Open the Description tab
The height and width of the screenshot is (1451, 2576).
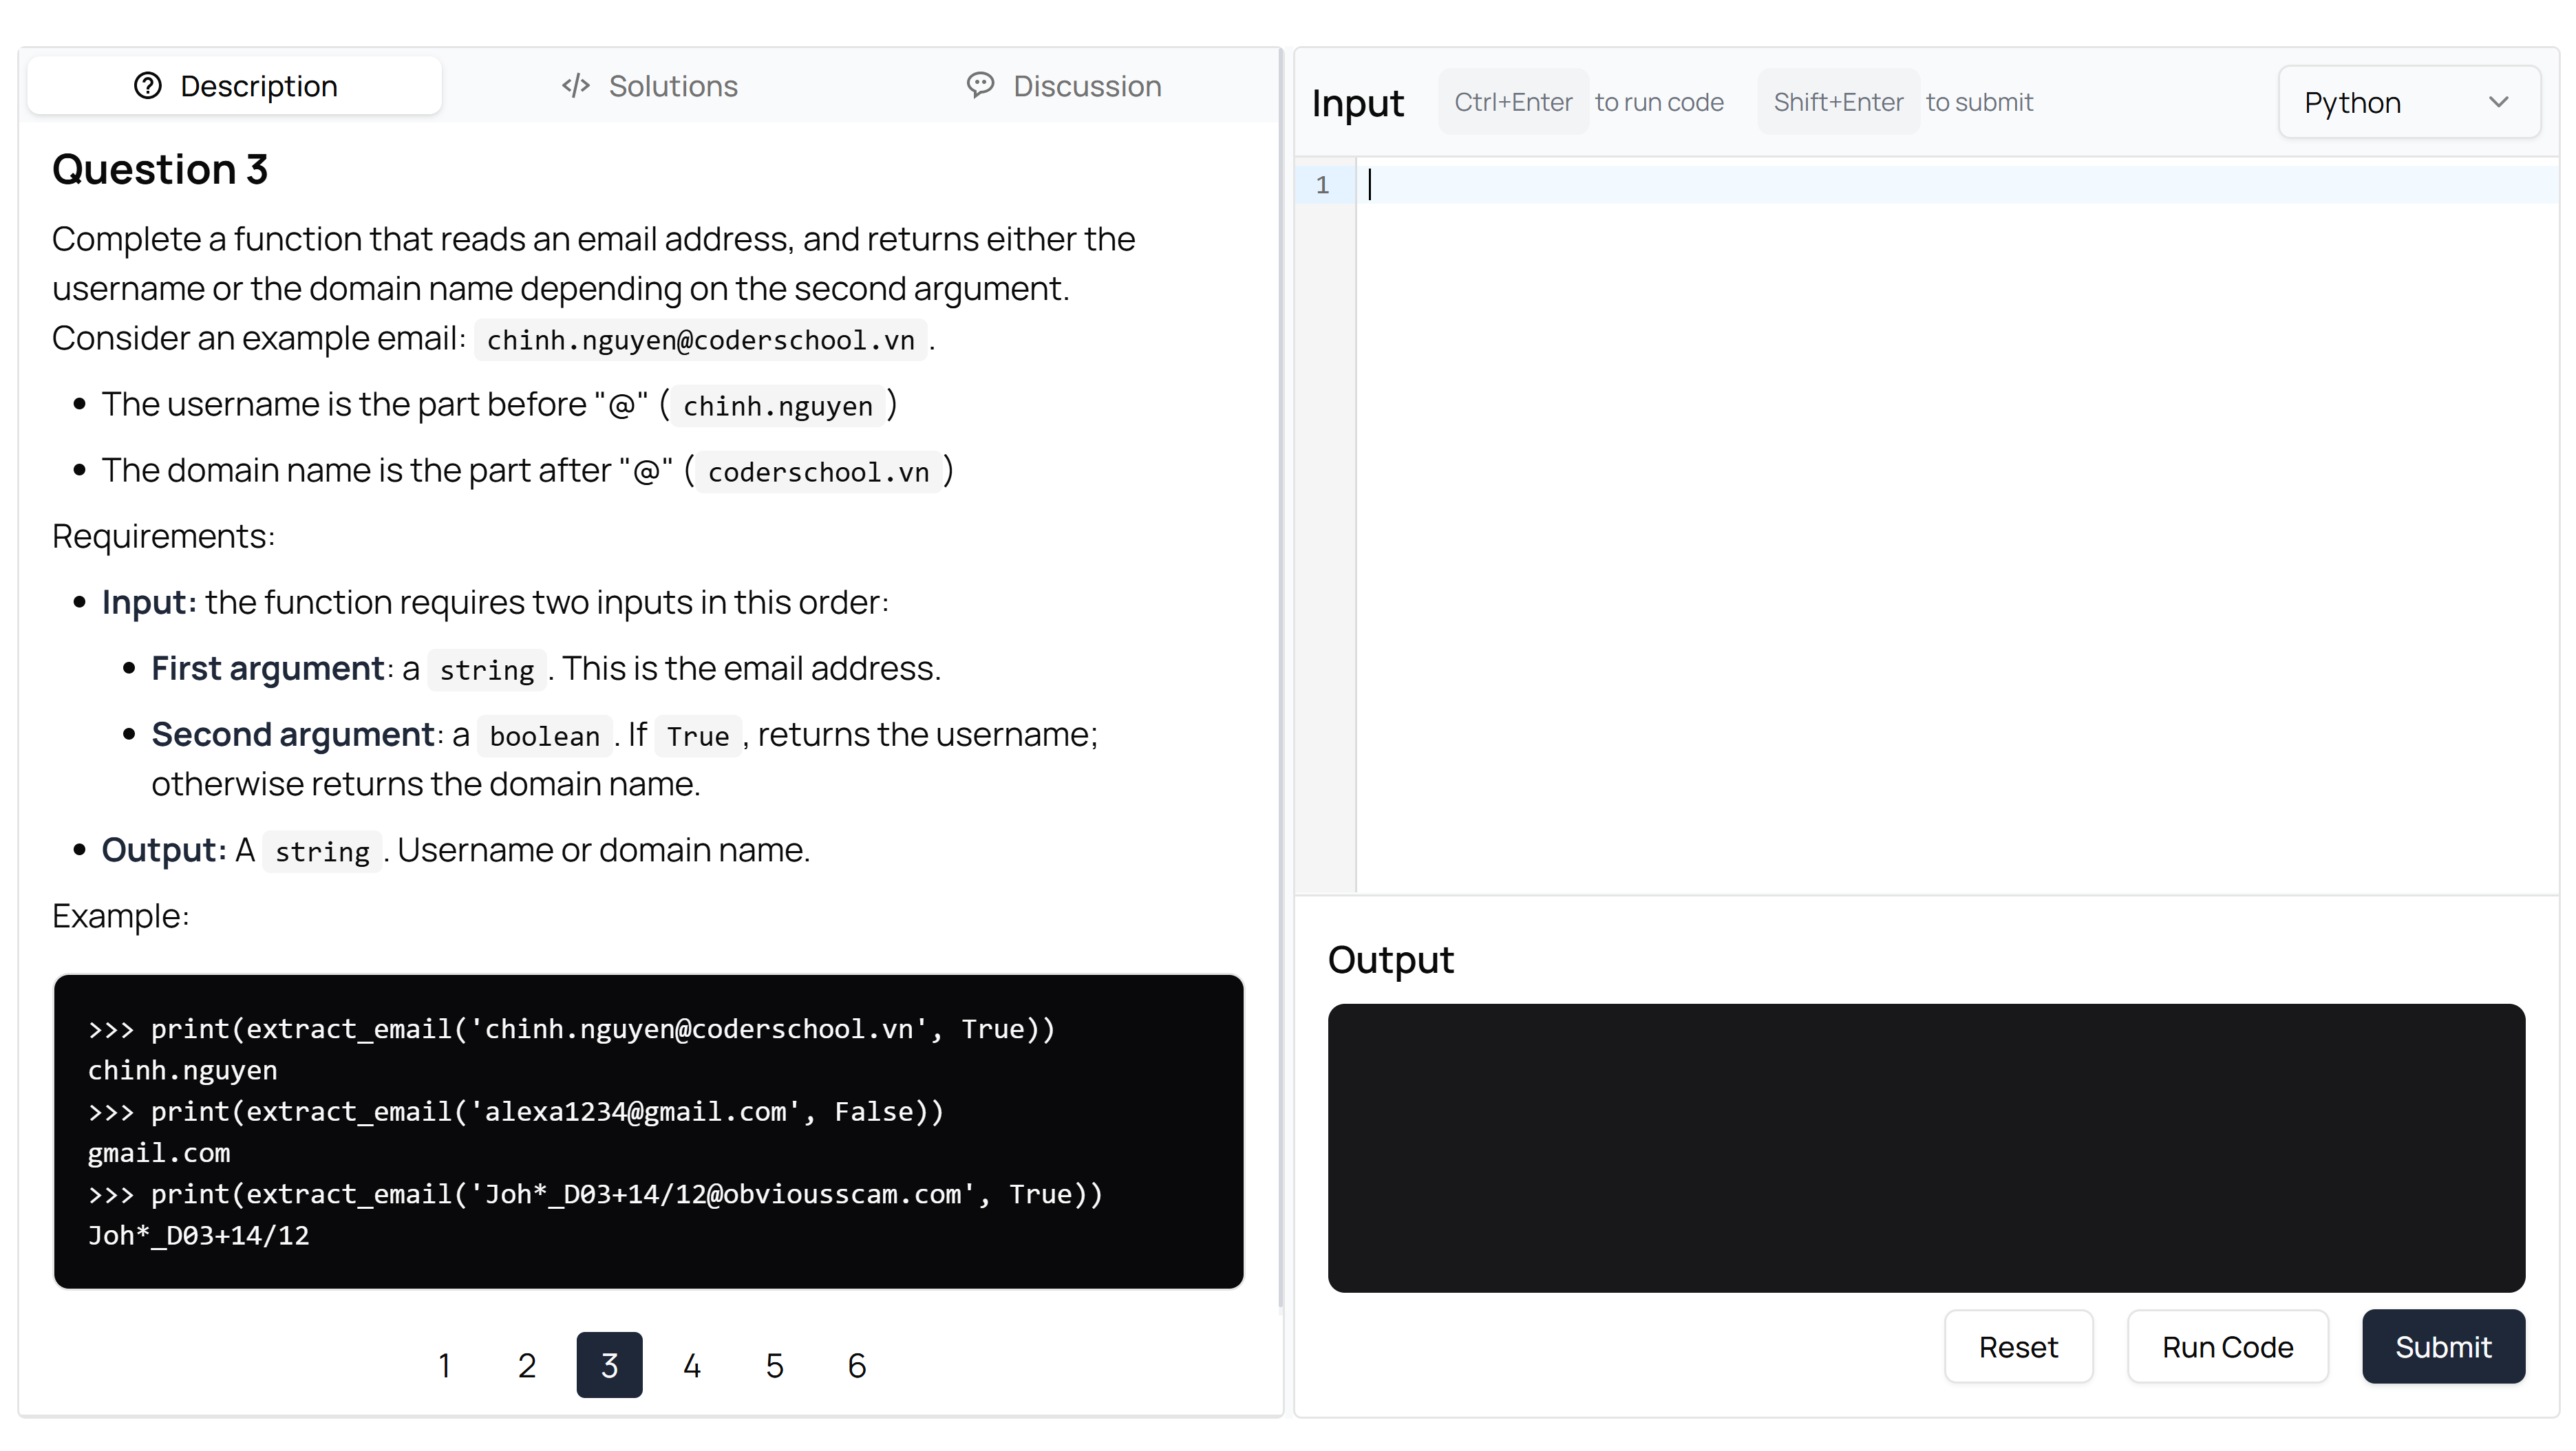click(x=235, y=86)
